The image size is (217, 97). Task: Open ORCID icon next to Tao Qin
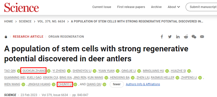pos(19,71)
